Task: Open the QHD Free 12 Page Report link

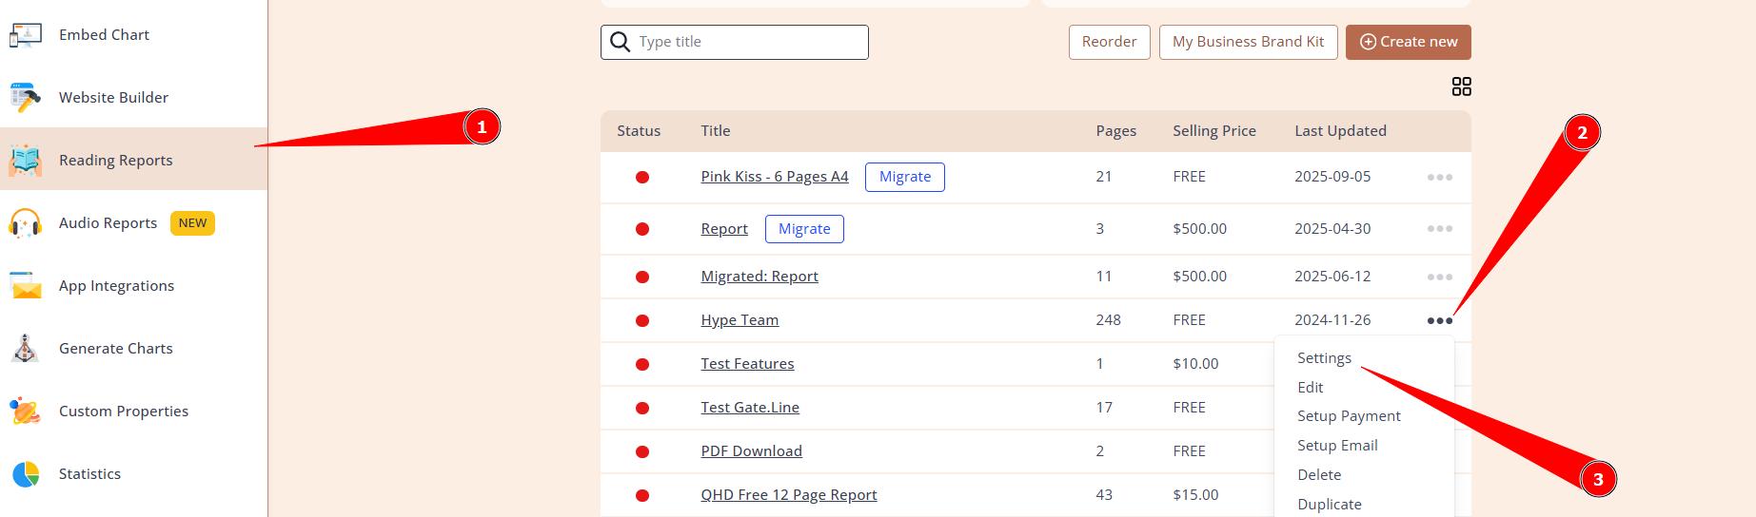Action: tap(788, 495)
